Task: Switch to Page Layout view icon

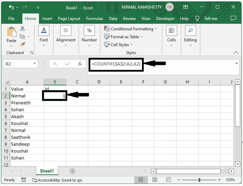Action: 154,180
